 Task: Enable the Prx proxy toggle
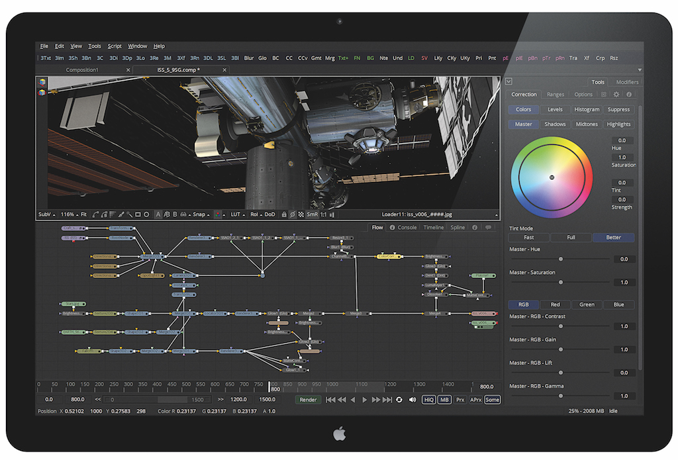pos(460,400)
